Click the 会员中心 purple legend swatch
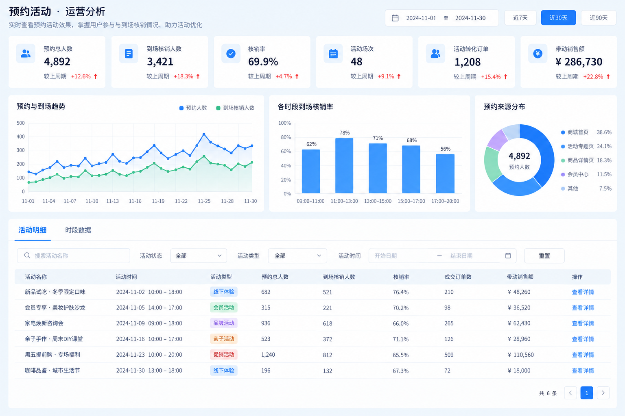625x416 pixels. click(x=563, y=174)
